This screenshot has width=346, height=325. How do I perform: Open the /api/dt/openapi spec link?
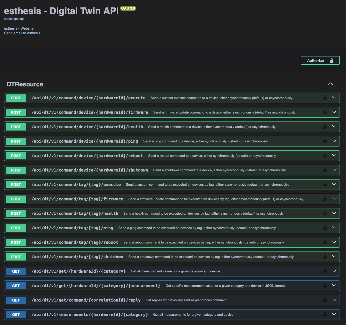[x=14, y=19]
